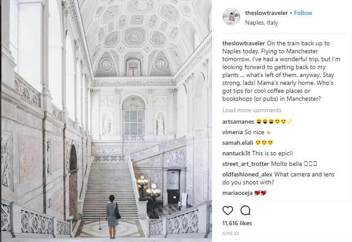Image resolution: width=352 pixels, height=242 pixels.
Task: Open theslowtraveler profile avatar
Action: point(231,17)
